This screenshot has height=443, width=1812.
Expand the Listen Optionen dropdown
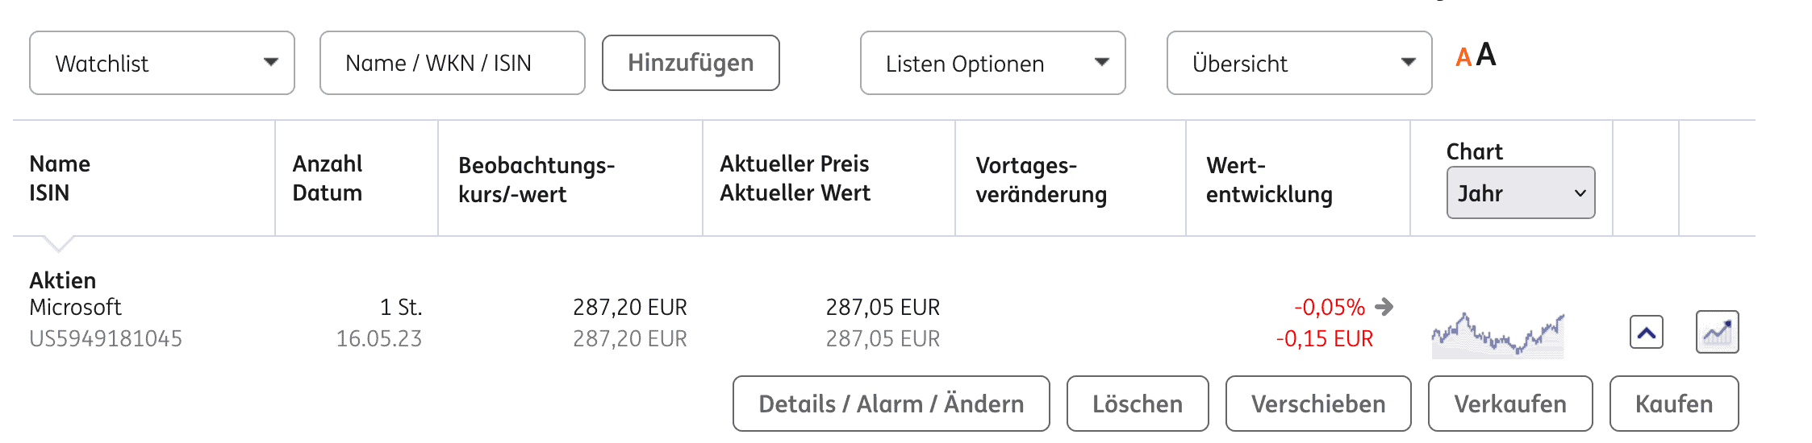[992, 63]
